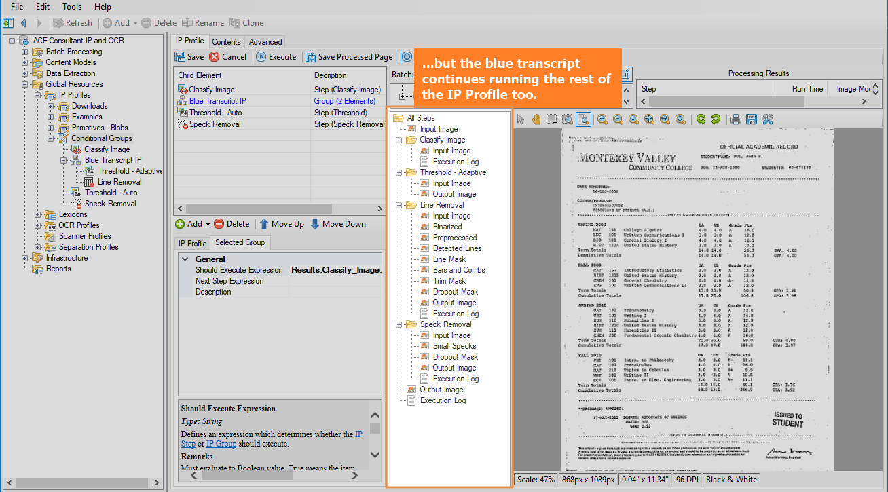Open the viewer tools settings icon

[767, 119]
